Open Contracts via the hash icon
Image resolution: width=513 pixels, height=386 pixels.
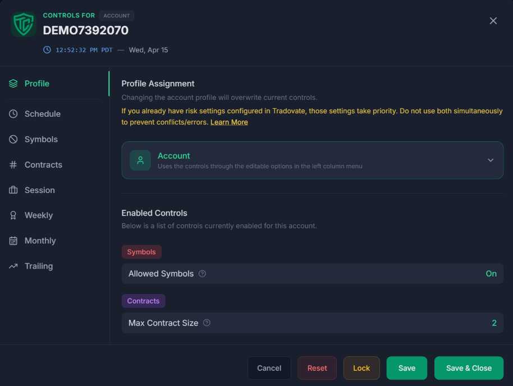pyautogui.click(x=12, y=164)
